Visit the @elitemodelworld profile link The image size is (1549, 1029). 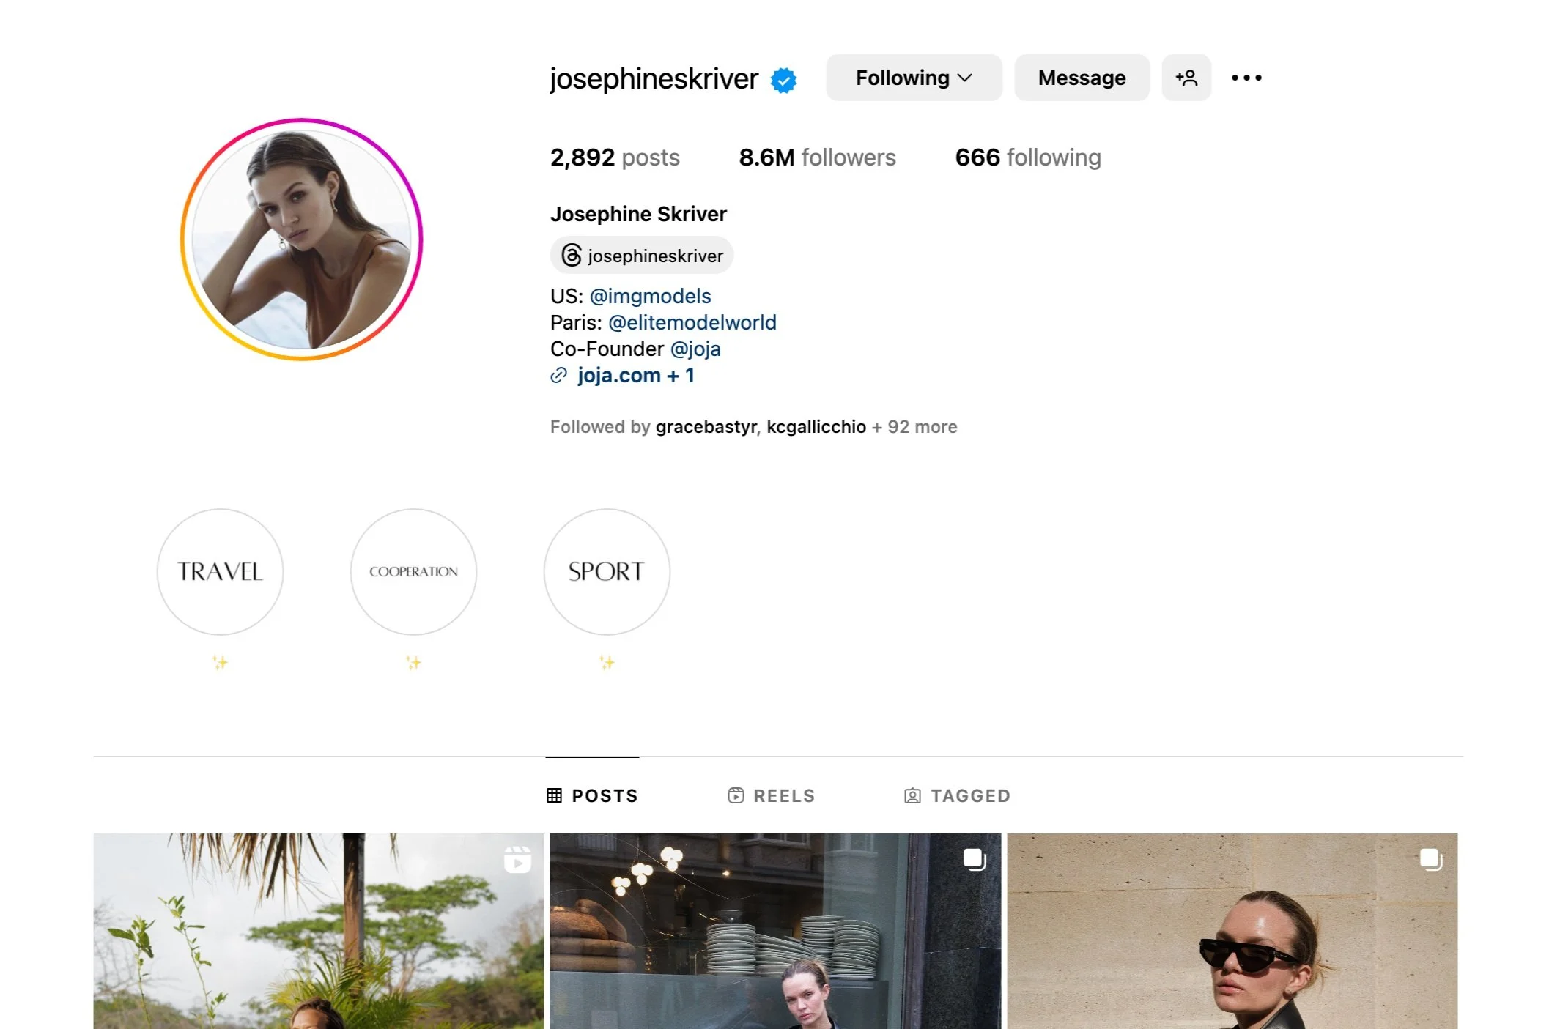pyautogui.click(x=692, y=322)
